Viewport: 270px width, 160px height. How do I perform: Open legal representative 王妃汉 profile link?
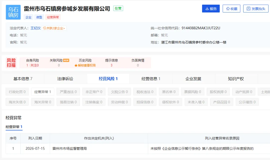click(35, 28)
